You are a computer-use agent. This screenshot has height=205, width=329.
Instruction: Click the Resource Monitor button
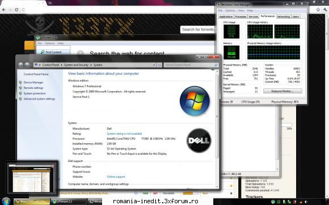click(x=282, y=91)
